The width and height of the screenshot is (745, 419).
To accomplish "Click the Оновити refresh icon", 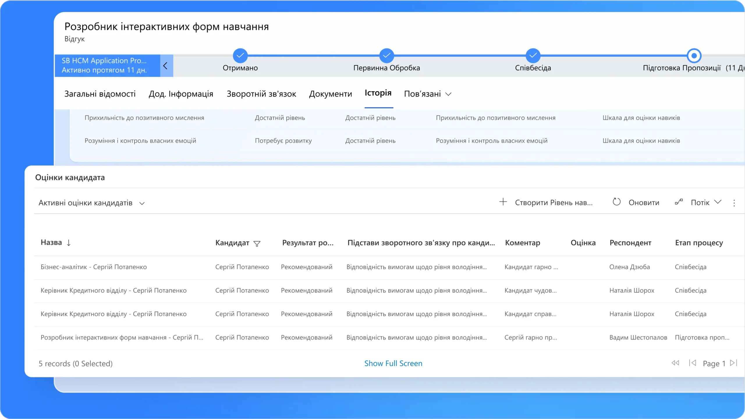I will click(616, 202).
